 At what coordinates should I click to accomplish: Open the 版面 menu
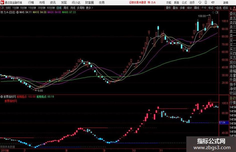click(x=177, y=2)
